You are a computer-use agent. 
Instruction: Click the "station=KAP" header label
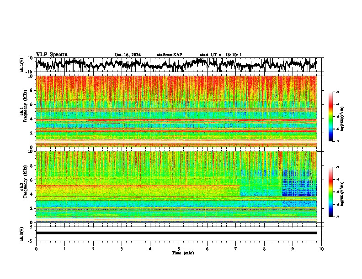coord(170,55)
